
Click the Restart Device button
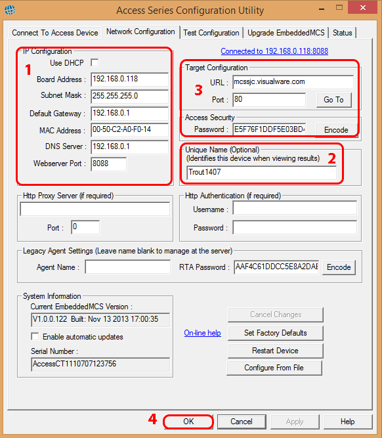(x=275, y=351)
